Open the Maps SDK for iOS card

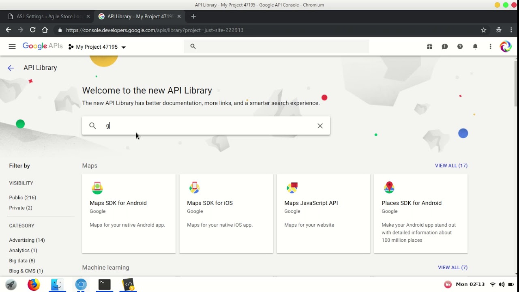(x=226, y=214)
